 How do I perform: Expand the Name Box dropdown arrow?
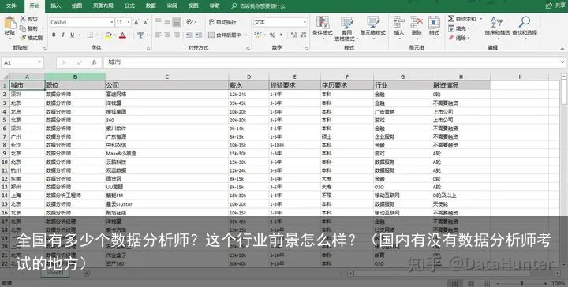click(x=39, y=62)
